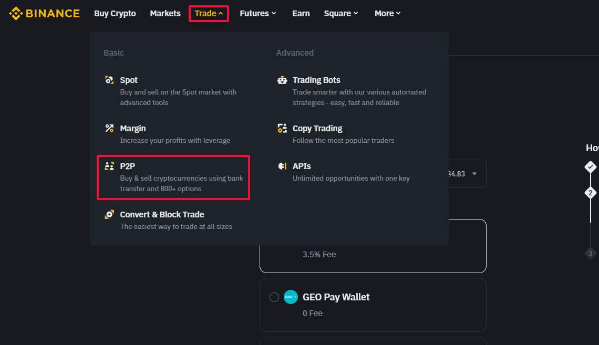Click 'Unlimited opportunities with one key' text

coord(351,178)
